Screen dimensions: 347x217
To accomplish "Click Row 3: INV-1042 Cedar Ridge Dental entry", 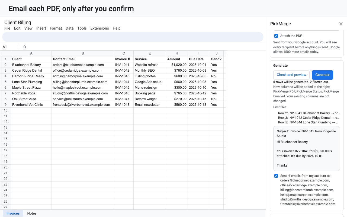I will pos(309,118).
